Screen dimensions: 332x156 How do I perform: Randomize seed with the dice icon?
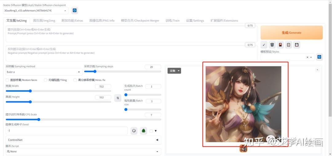(134, 131)
